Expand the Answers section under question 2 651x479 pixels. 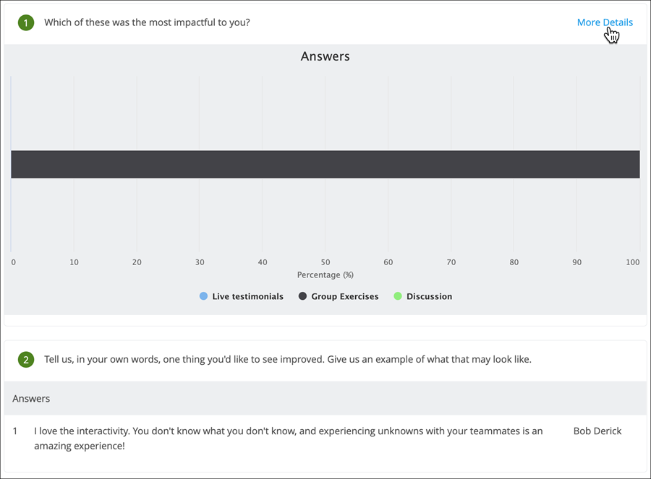tap(30, 398)
